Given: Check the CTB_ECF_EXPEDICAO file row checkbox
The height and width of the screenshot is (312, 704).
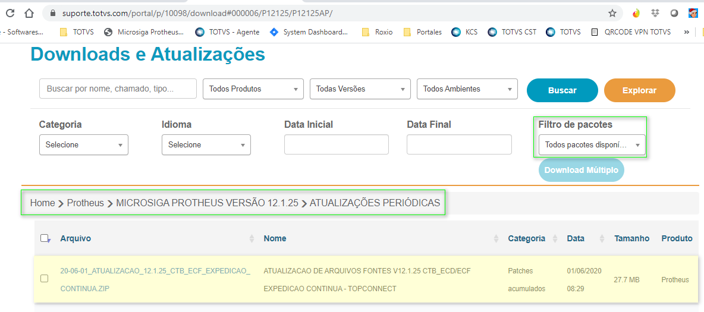Looking at the screenshot, I should 45,279.
